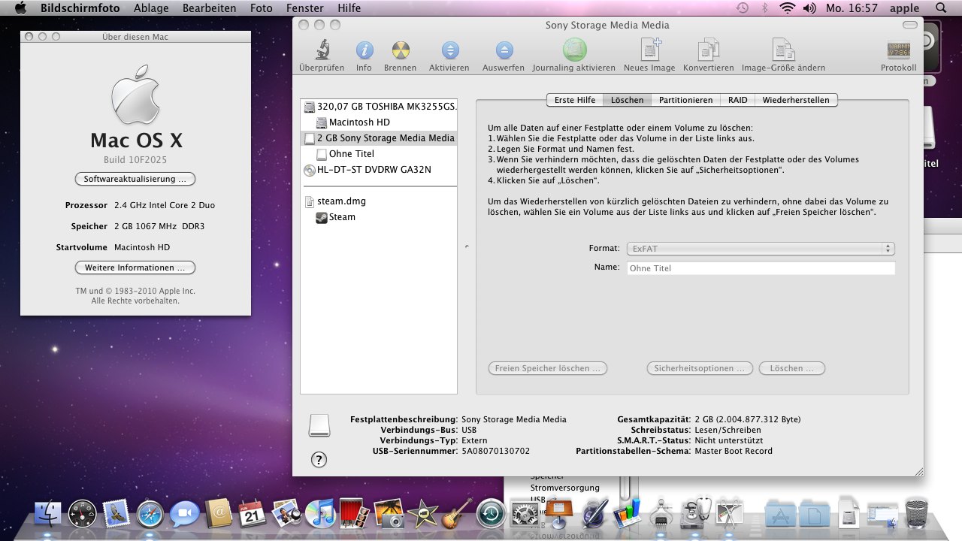Click the Konvertieren toolbar icon

[x=708, y=50]
